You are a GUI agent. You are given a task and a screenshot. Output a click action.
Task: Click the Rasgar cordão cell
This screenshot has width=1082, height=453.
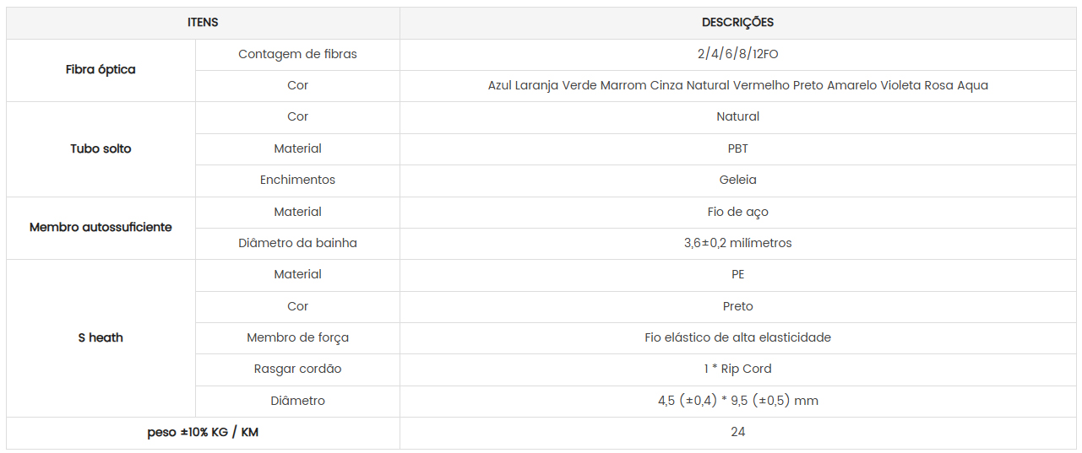point(297,369)
